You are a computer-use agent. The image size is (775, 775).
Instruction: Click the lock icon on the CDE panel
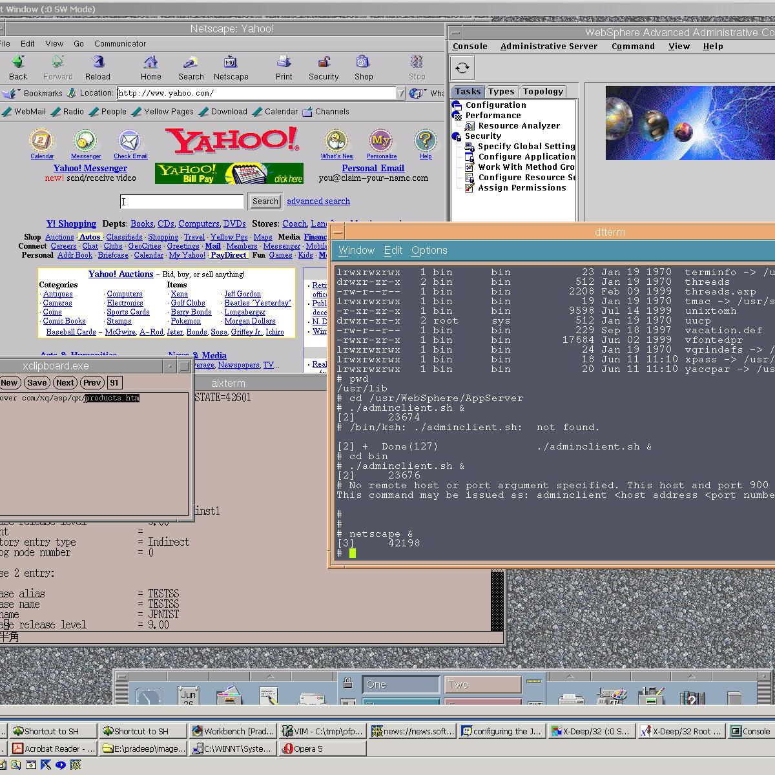(x=347, y=683)
